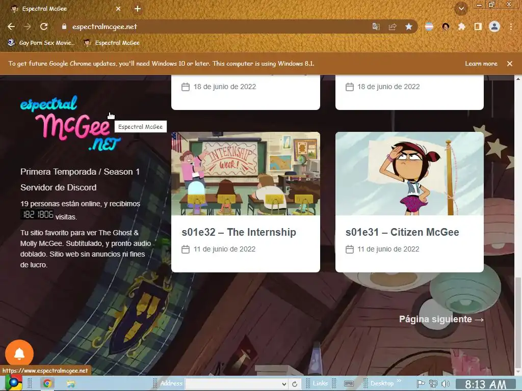Click the 8:13 AM clock

point(485,385)
